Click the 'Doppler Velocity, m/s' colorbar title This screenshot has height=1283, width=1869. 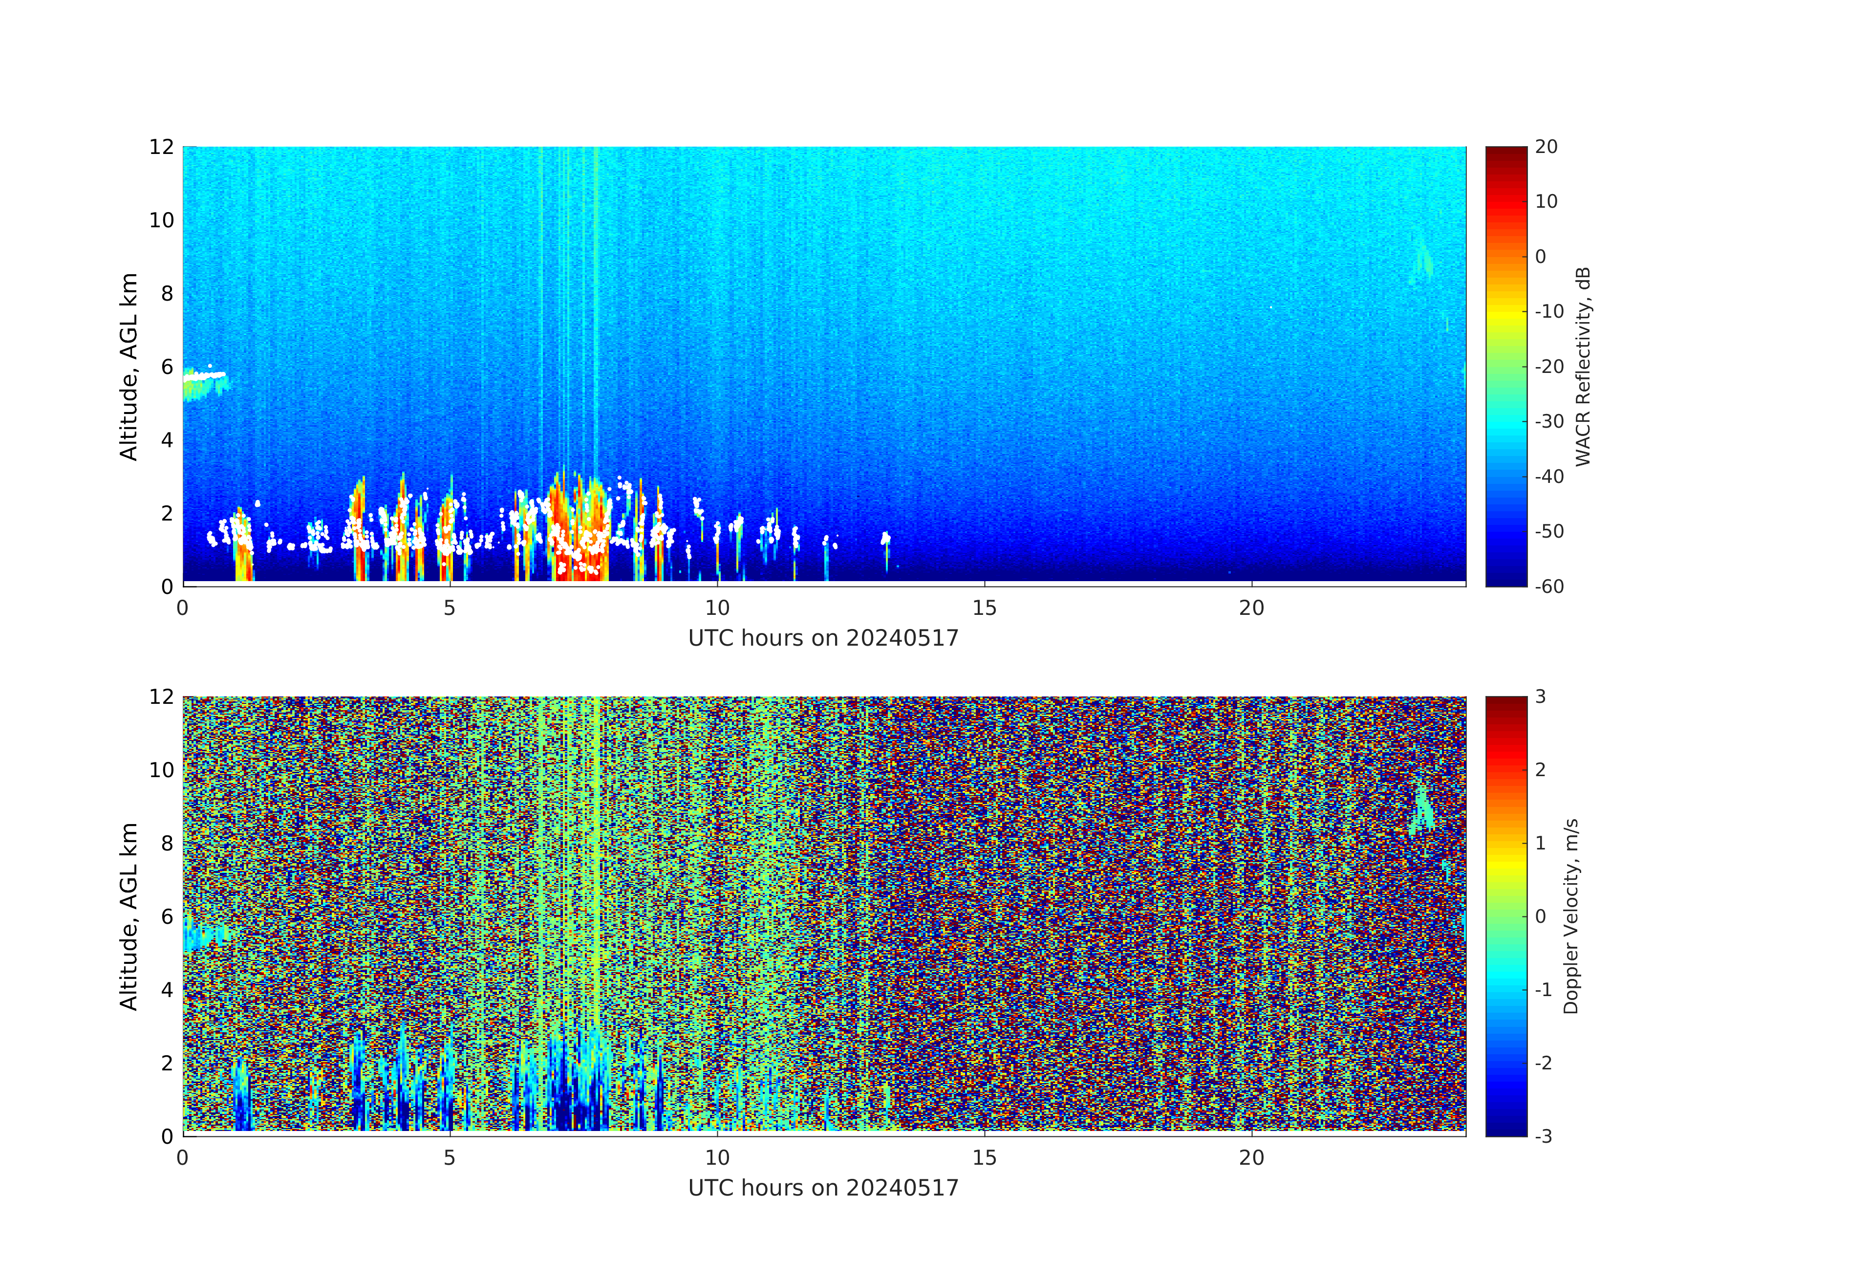tap(1570, 915)
